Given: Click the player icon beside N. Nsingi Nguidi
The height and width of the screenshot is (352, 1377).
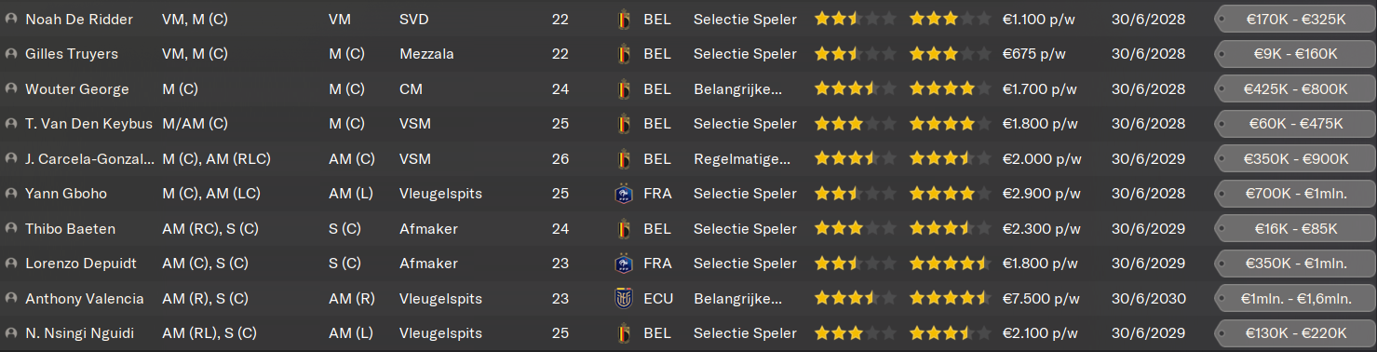Looking at the screenshot, I should coord(11,333).
